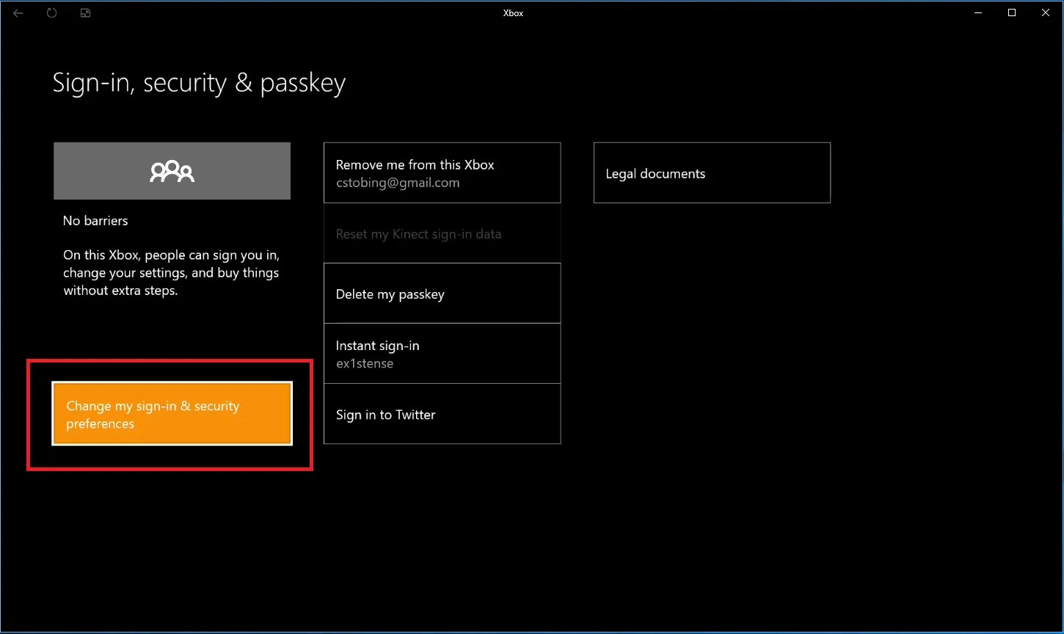The width and height of the screenshot is (1064, 634).
Task: Click the cstobing@gmail.com email text
Action: click(x=397, y=182)
